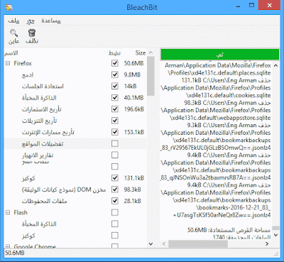Screen dimensions: 284x262
Task: Click the نظّف (Clean) trash can icon
Action: coord(32,33)
